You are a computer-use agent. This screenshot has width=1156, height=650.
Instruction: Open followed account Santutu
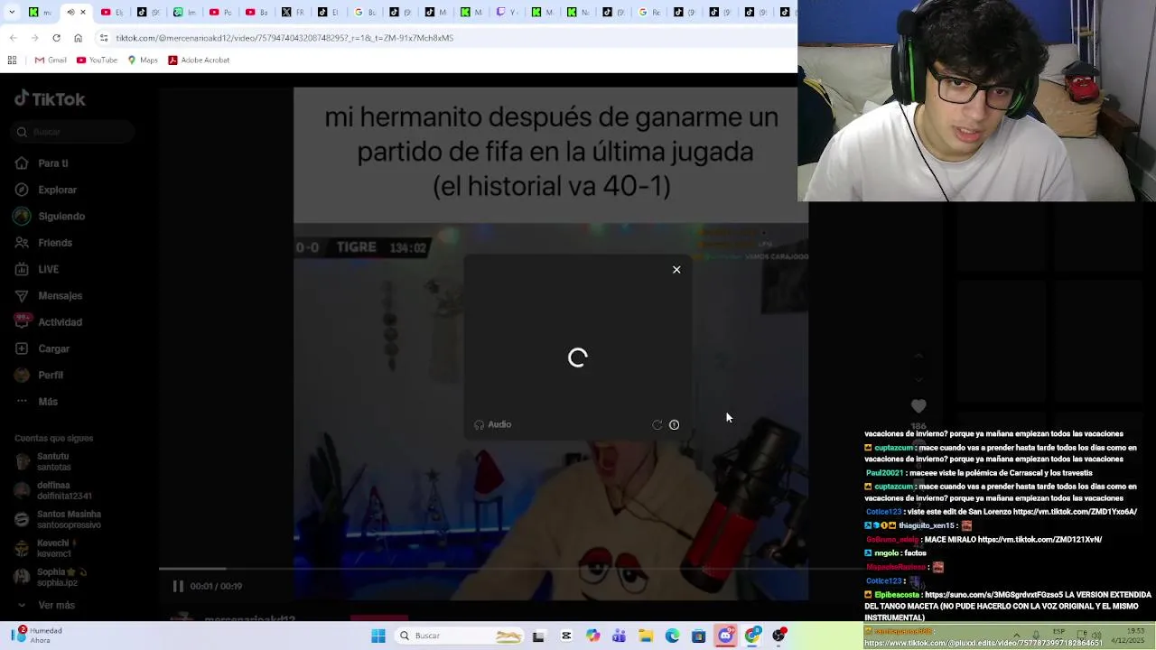pyautogui.click(x=42, y=461)
